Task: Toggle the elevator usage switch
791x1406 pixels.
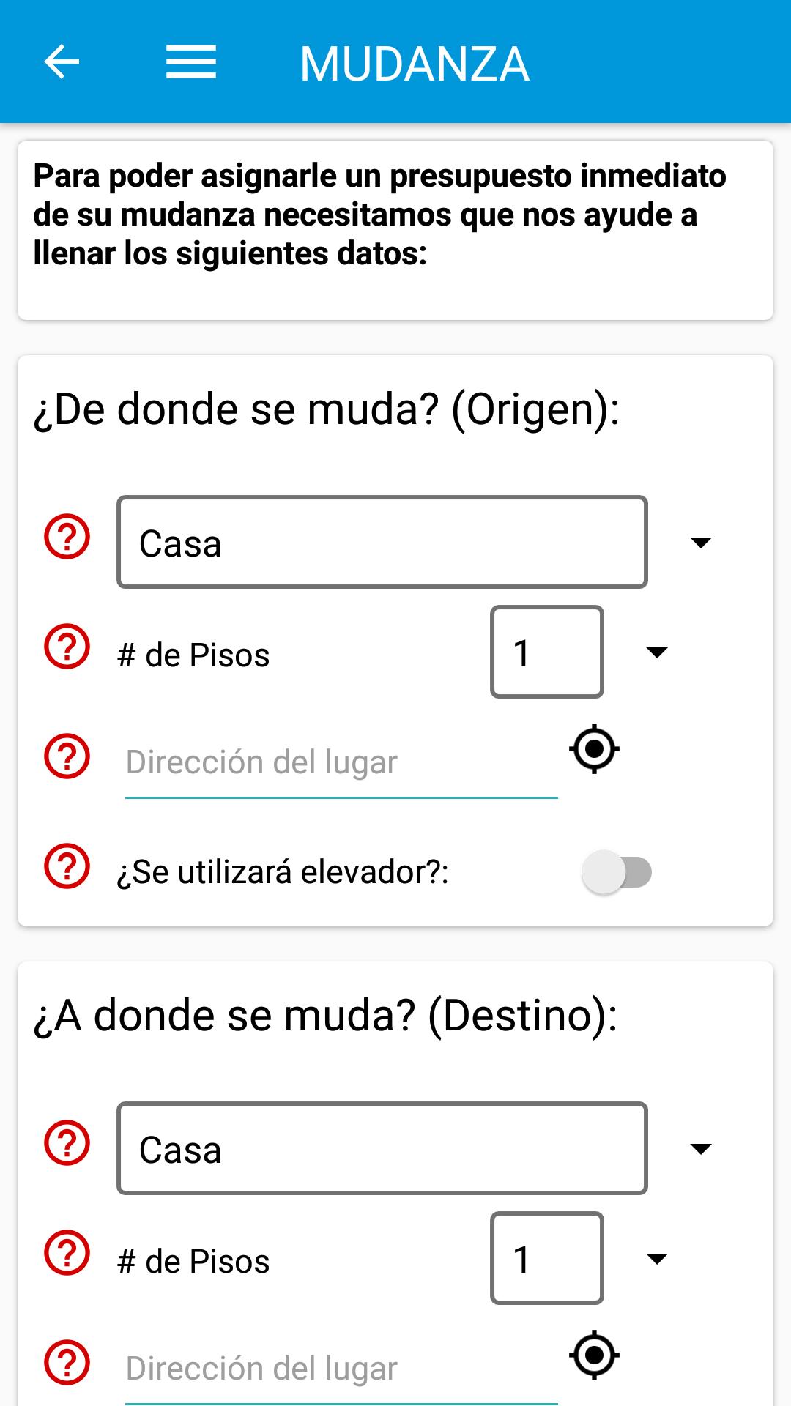Action: [x=617, y=872]
